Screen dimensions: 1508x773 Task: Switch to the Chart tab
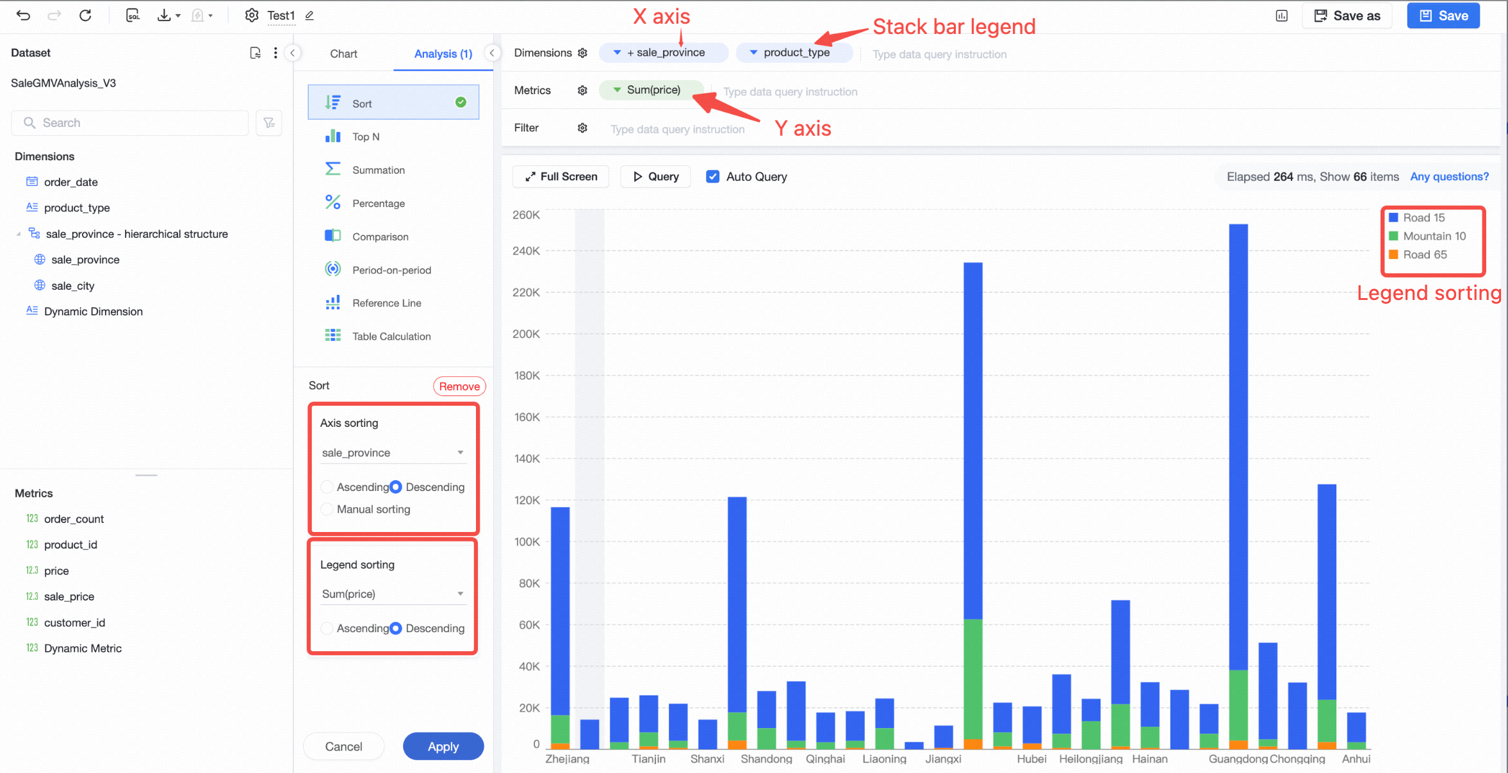pos(343,54)
